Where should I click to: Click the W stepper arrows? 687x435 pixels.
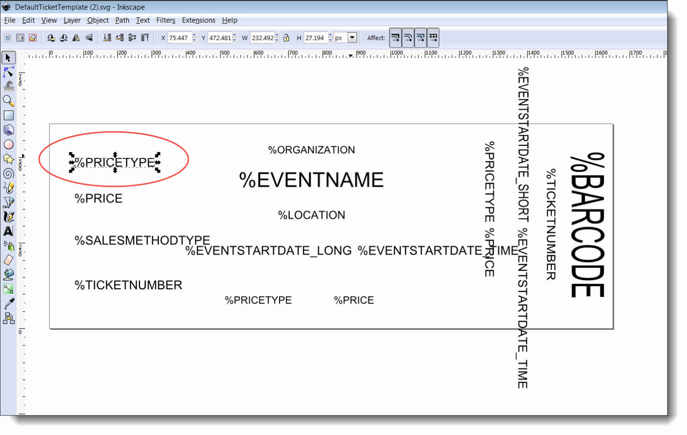coord(277,38)
